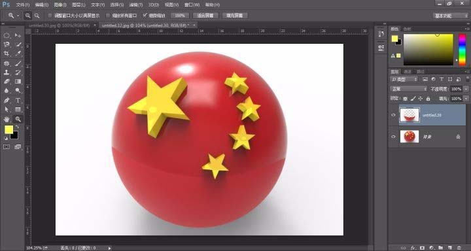Viewport: 471px width, 251px height.
Task: Click 填充屏幕 button
Action: coord(235,16)
